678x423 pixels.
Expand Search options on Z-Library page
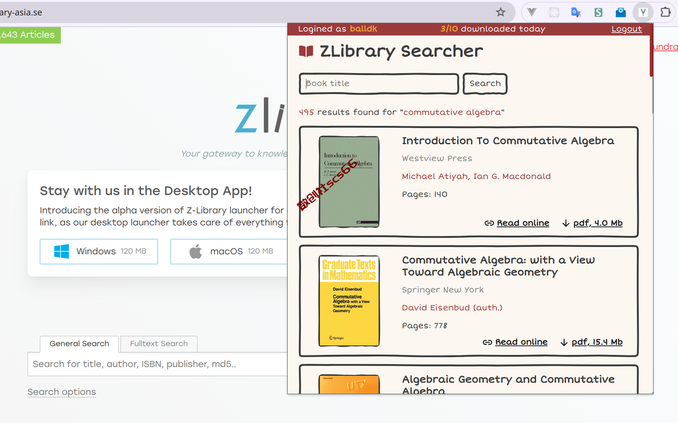(61, 392)
